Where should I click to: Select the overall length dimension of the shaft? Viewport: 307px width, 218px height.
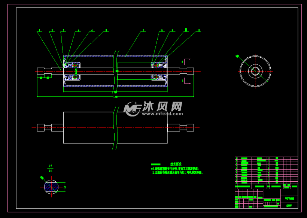115,97
